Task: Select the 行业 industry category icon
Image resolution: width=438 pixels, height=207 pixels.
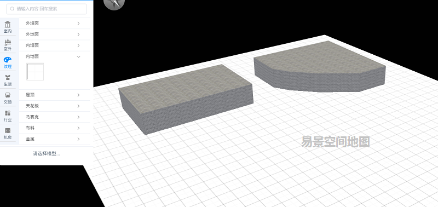Action: pos(8,113)
